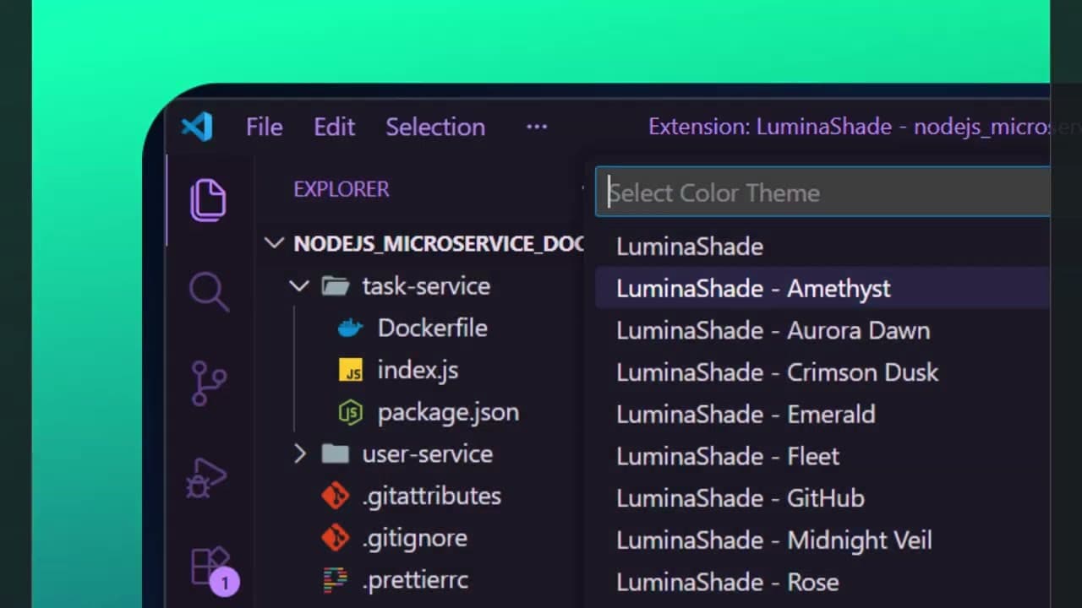
Task: Select the LuminaShade - Emerald theme swatch entry
Action: (746, 415)
